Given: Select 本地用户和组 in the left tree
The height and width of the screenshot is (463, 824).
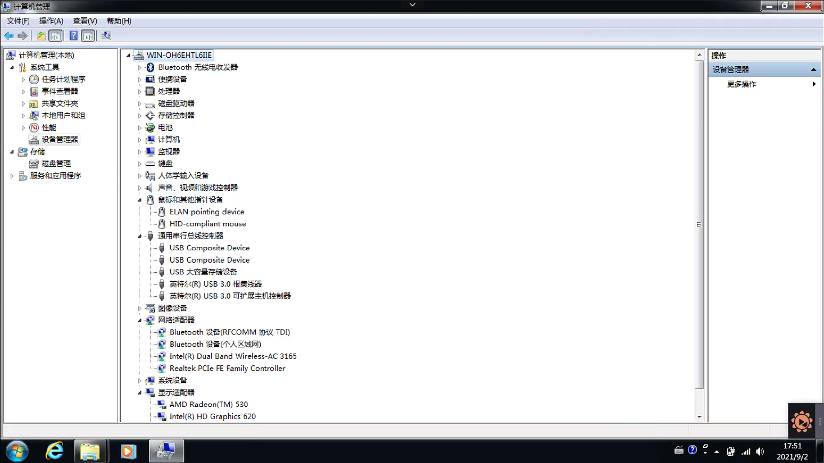Looking at the screenshot, I should [x=64, y=116].
